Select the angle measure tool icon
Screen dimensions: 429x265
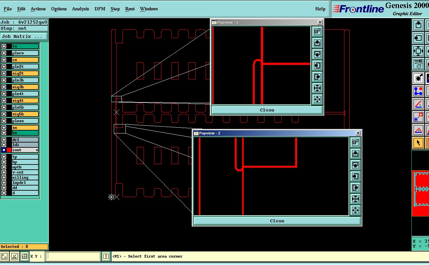[418, 104]
